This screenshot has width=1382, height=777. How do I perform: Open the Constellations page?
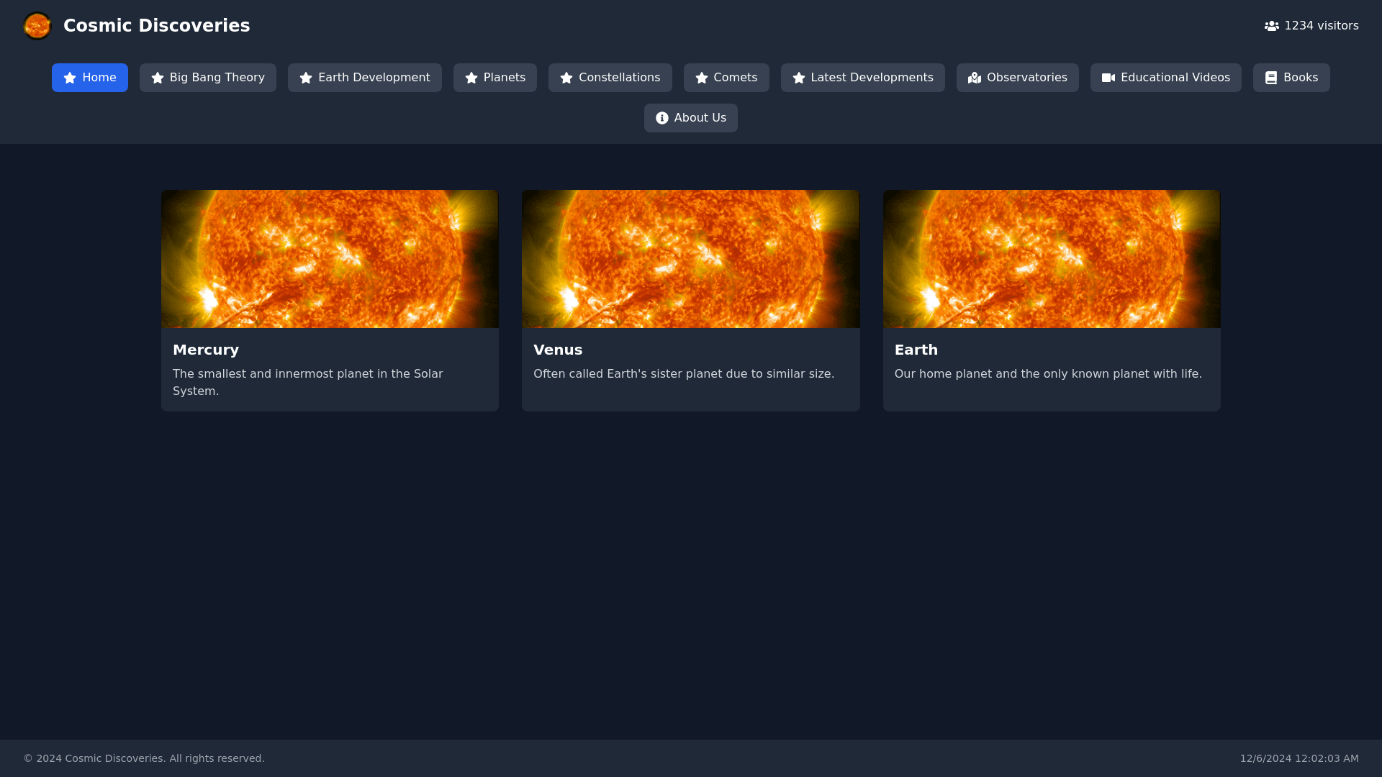pyautogui.click(x=610, y=78)
